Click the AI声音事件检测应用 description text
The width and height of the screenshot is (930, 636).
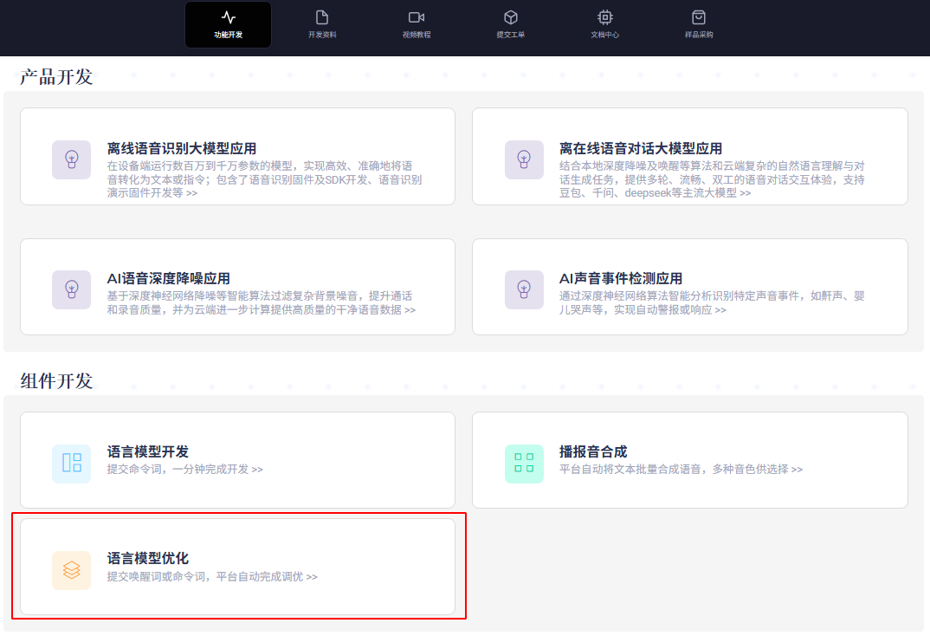point(712,302)
